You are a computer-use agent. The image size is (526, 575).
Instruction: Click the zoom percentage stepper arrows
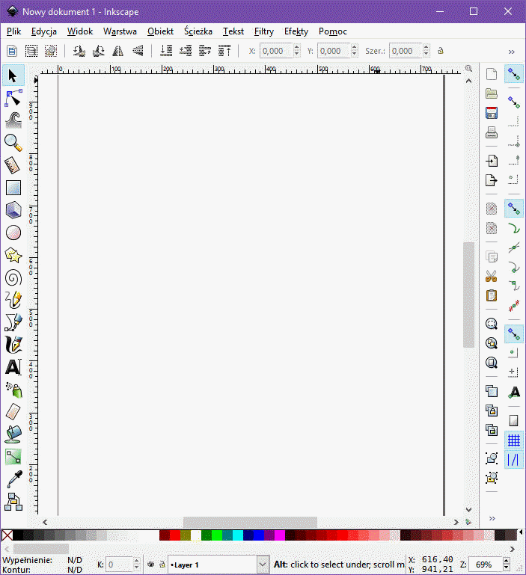point(508,565)
